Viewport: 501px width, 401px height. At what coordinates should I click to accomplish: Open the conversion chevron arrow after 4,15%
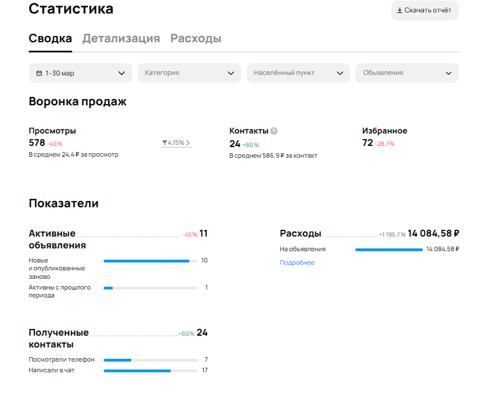coord(188,142)
